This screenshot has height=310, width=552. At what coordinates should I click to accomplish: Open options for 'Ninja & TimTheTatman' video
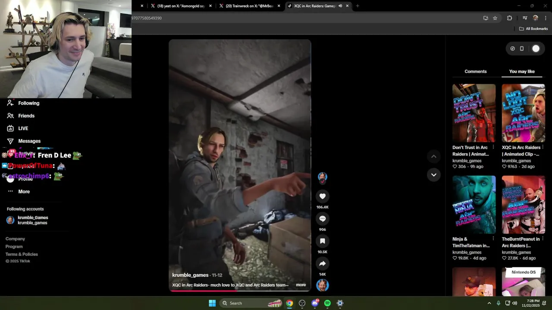pyautogui.click(x=493, y=239)
